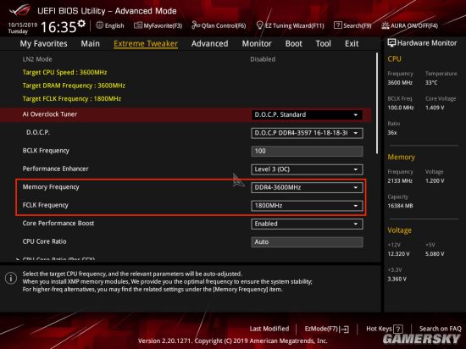The image size is (466, 349).
Task: Select the Ai Overclock Tuner row label
Action: pos(50,114)
